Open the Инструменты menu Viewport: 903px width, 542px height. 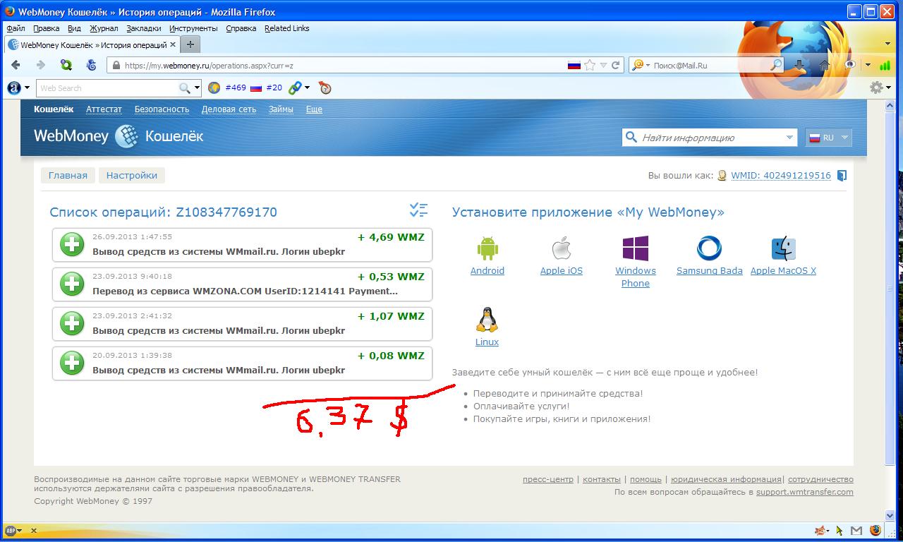[x=193, y=28]
